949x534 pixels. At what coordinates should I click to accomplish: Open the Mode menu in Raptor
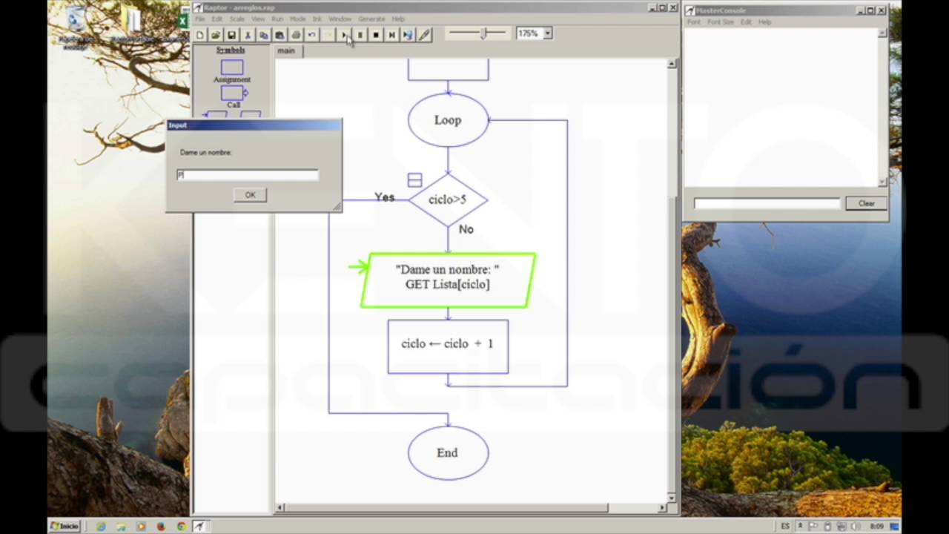297,19
